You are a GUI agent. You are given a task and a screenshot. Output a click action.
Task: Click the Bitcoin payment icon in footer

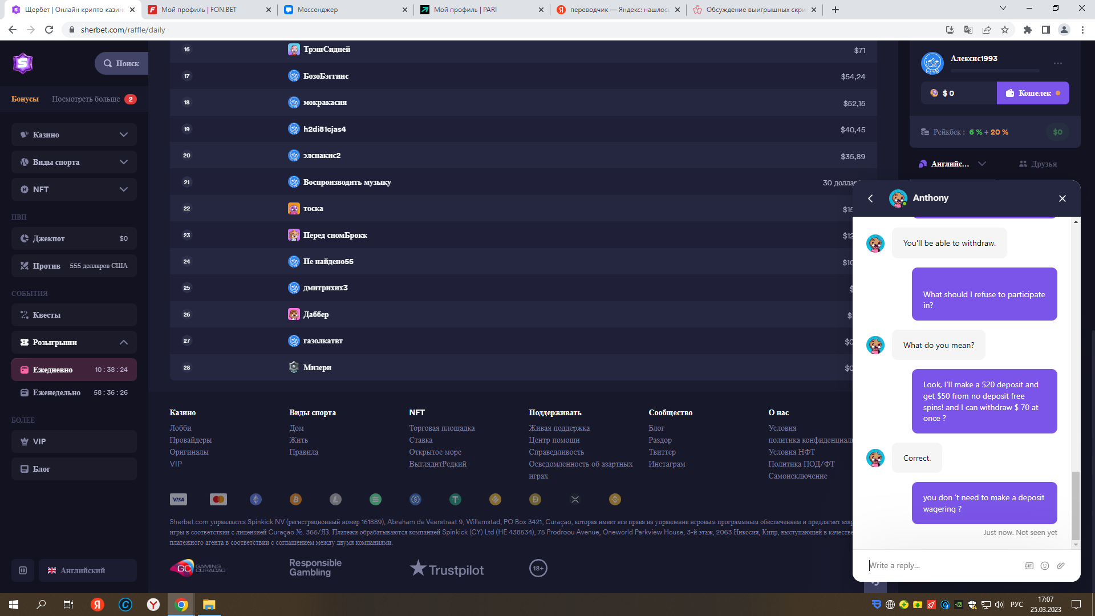click(x=295, y=500)
